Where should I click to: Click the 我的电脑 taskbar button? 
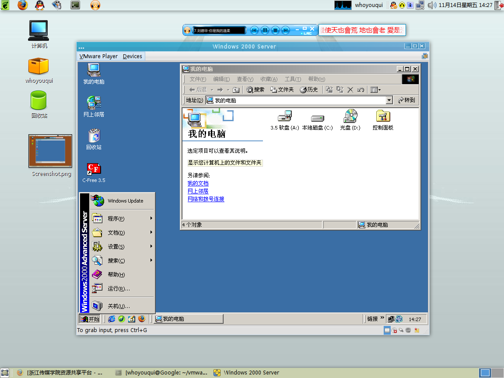point(188,319)
